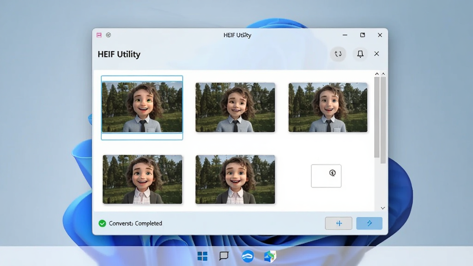Screen dimensions: 473x266
Task: Maximize the HEIF Utility window
Action: (x=363, y=35)
